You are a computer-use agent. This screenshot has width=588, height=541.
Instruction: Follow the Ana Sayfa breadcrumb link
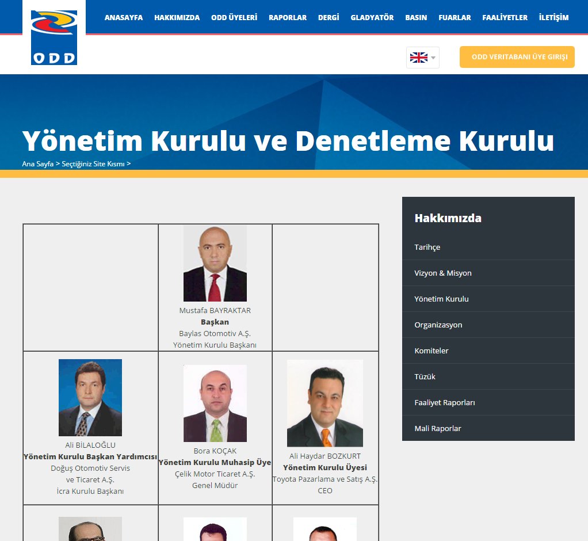(38, 164)
